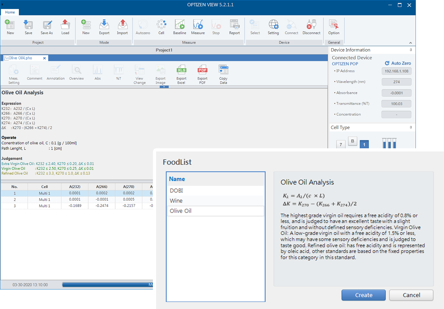Screen dimensions: 444x309
Task: Export Image of the results
Action: coord(161,74)
